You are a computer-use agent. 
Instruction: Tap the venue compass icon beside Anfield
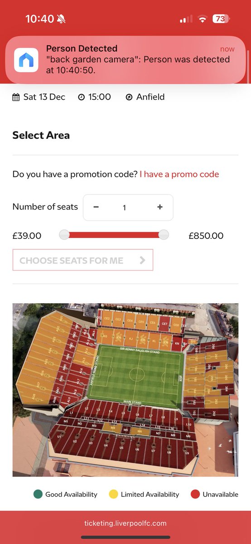point(129,97)
